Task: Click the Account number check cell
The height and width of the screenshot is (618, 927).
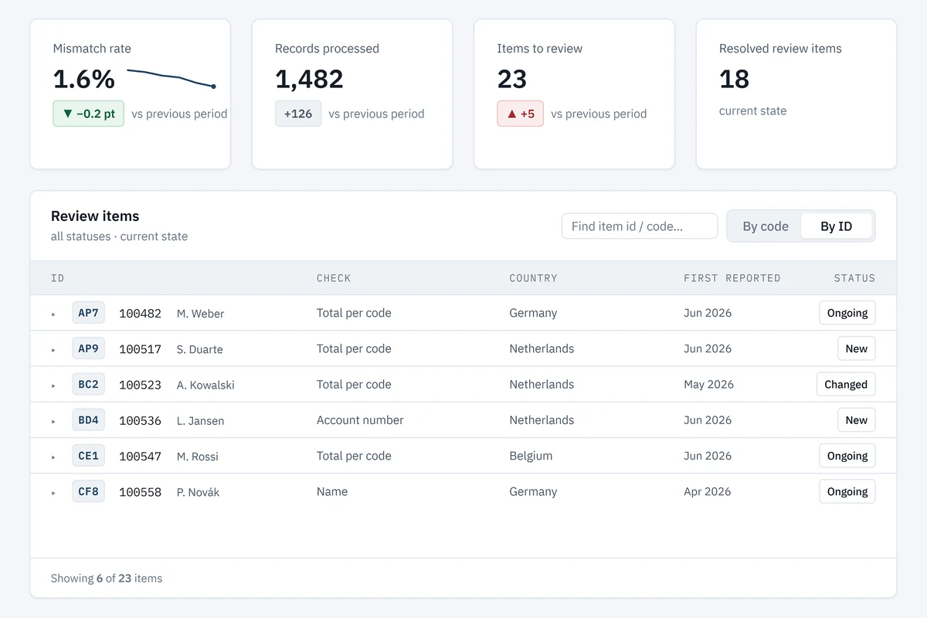Action: [360, 420]
